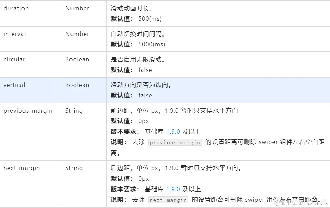Screen dimensions: 330x208
Task: Click the Boolean type of circular
Action: [x=77, y=59]
